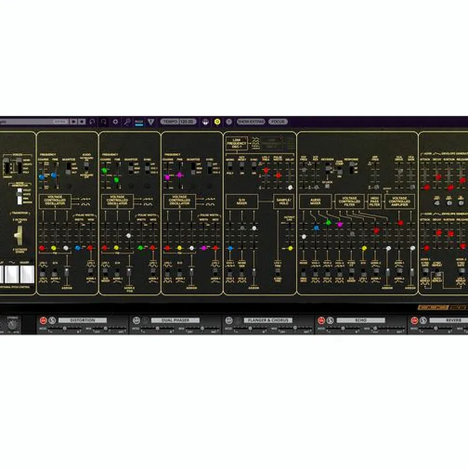Image resolution: width=468 pixels, height=468 pixels.
Task: Load the next preset with the right arrow
Action: point(82,122)
